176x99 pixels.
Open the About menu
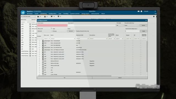(103, 14)
